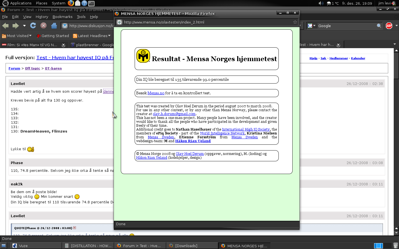Launch Firefox from the top panel icon
The width and height of the screenshot is (399, 249).
[71, 3]
